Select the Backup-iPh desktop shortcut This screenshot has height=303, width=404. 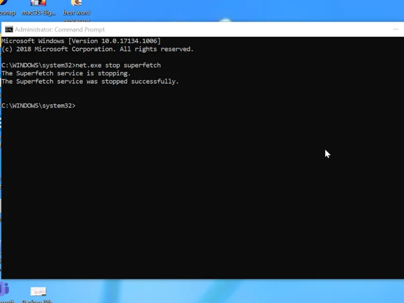point(38,295)
